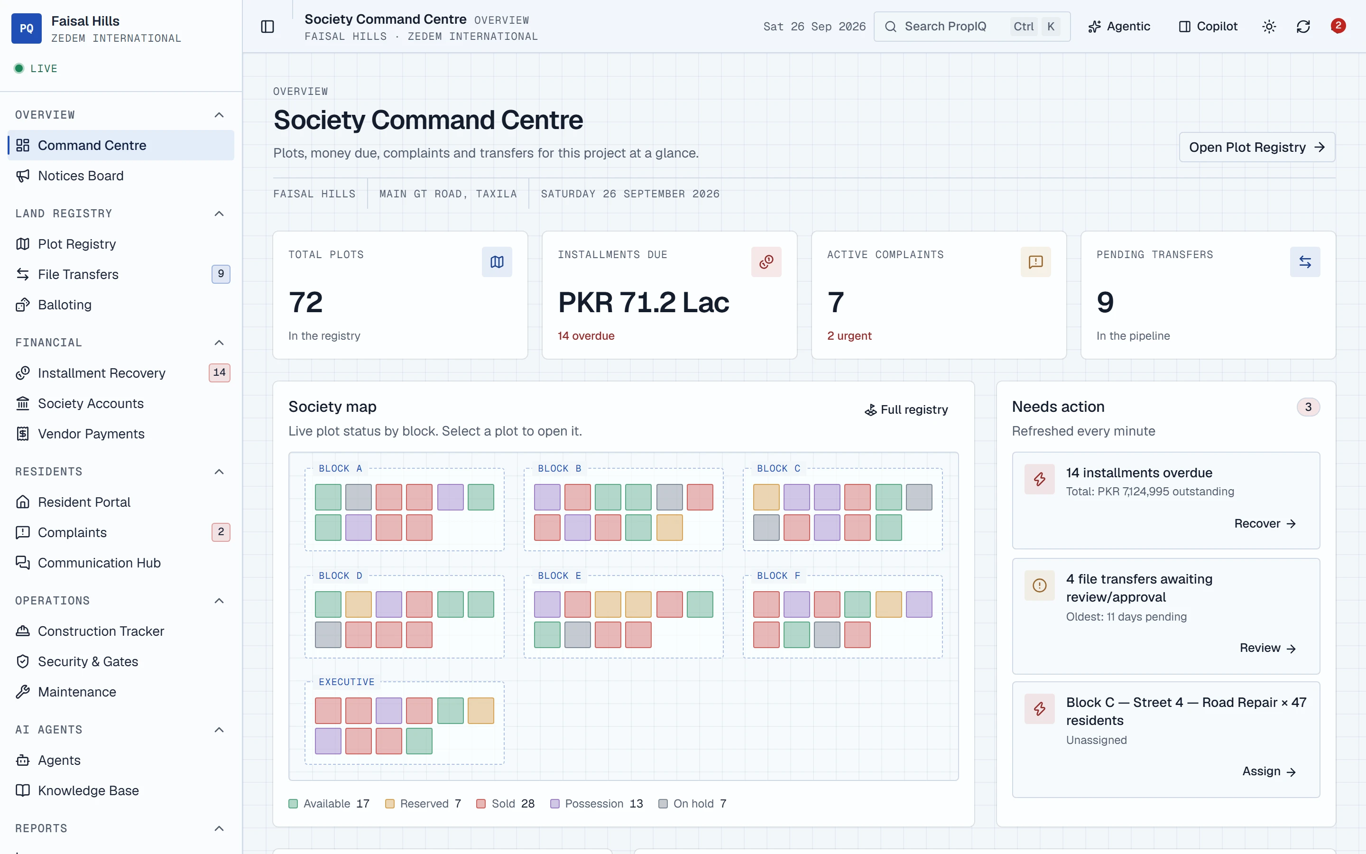Click the Construction Tracker hard-hat icon

23,631
